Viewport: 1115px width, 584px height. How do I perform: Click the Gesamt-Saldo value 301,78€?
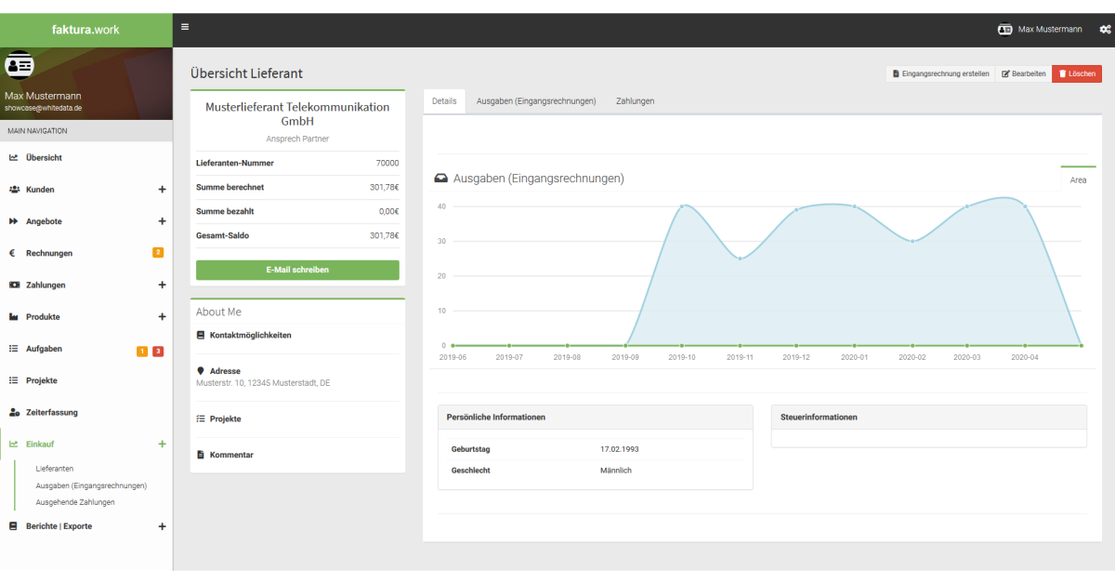tap(385, 235)
